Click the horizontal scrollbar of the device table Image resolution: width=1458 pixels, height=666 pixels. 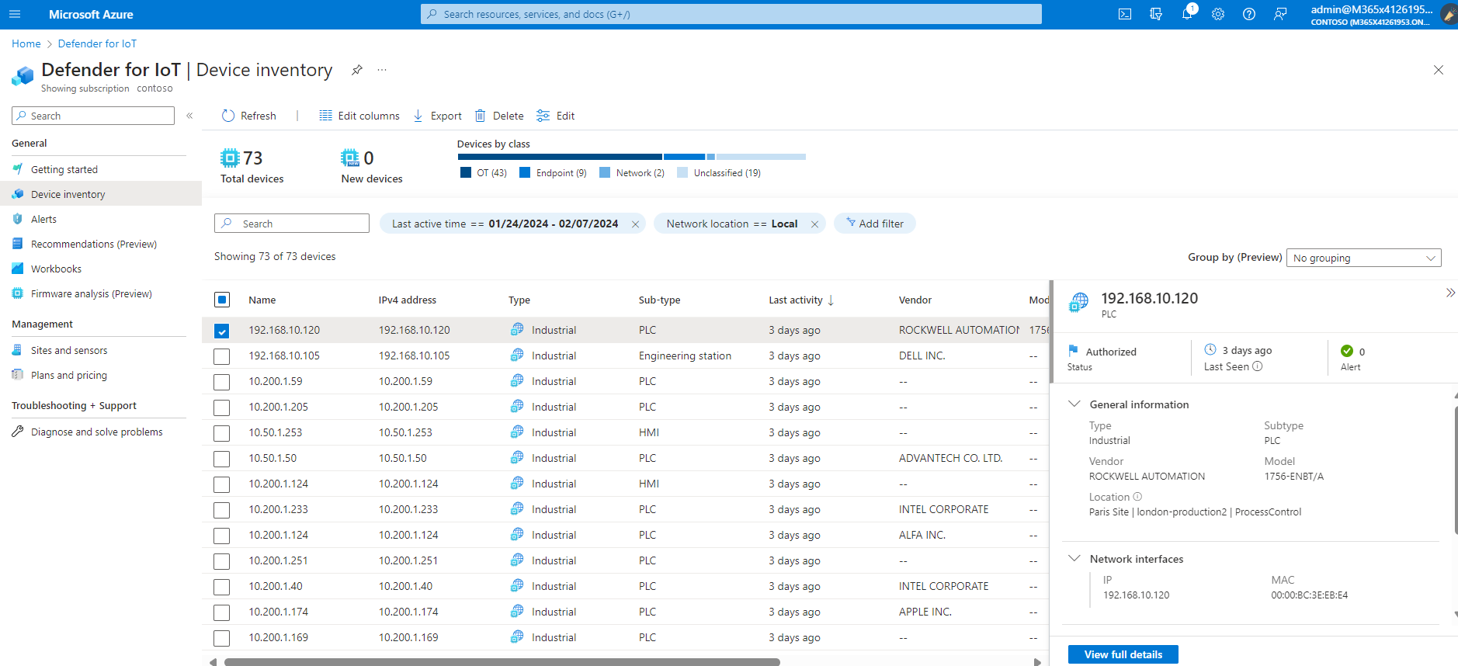(502, 662)
